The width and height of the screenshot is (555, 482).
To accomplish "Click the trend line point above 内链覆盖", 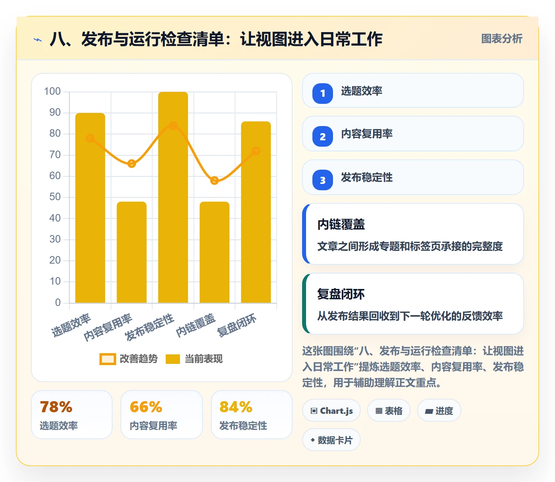I will [214, 180].
